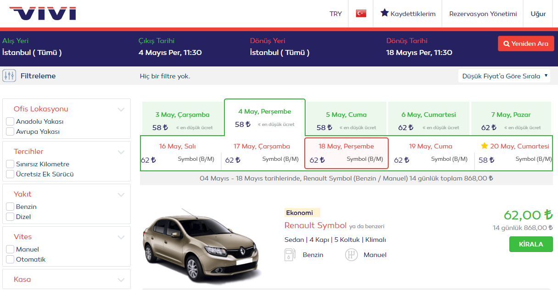The image size is (558, 290).
Task: Click the '14 günlük 868,00 ₺' total text
Action: 523,228
